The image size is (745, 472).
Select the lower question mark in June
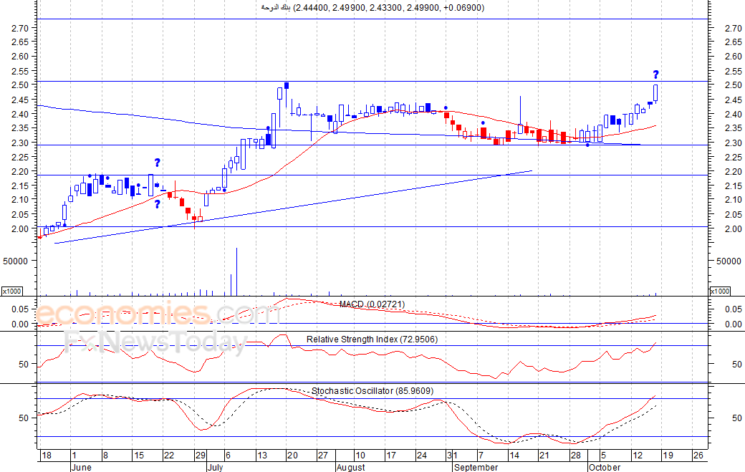point(157,204)
